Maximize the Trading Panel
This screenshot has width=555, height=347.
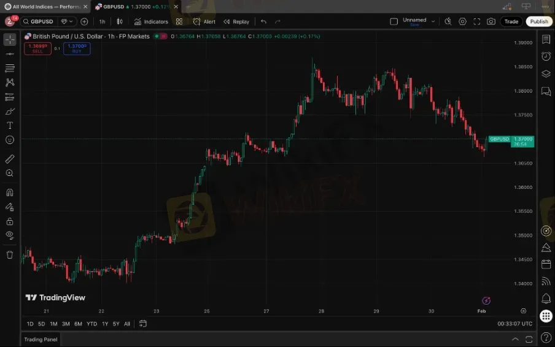click(529, 339)
